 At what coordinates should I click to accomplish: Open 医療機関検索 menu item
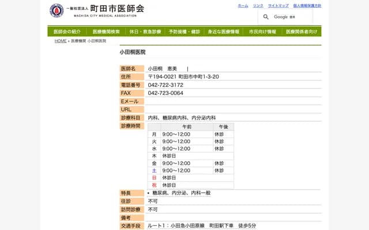point(106,32)
